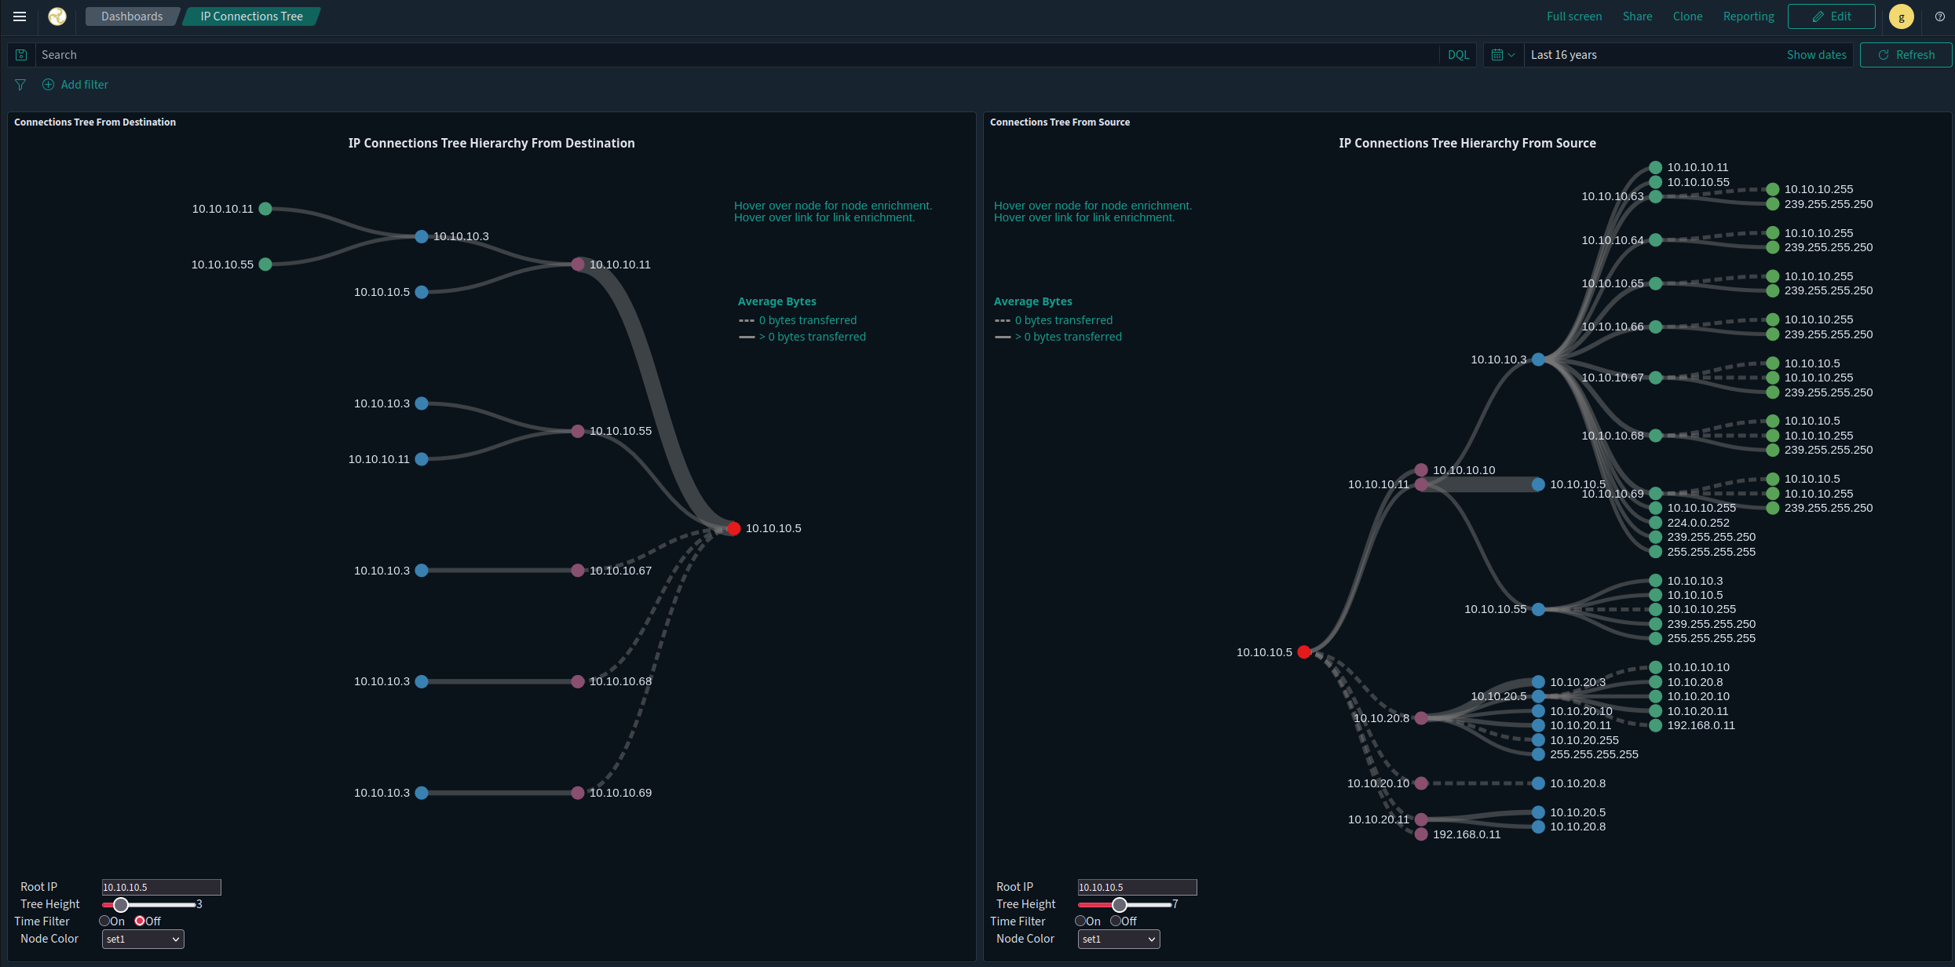The height and width of the screenshot is (967, 1955).
Task: Open the Reporting menu
Action: [x=1748, y=16]
